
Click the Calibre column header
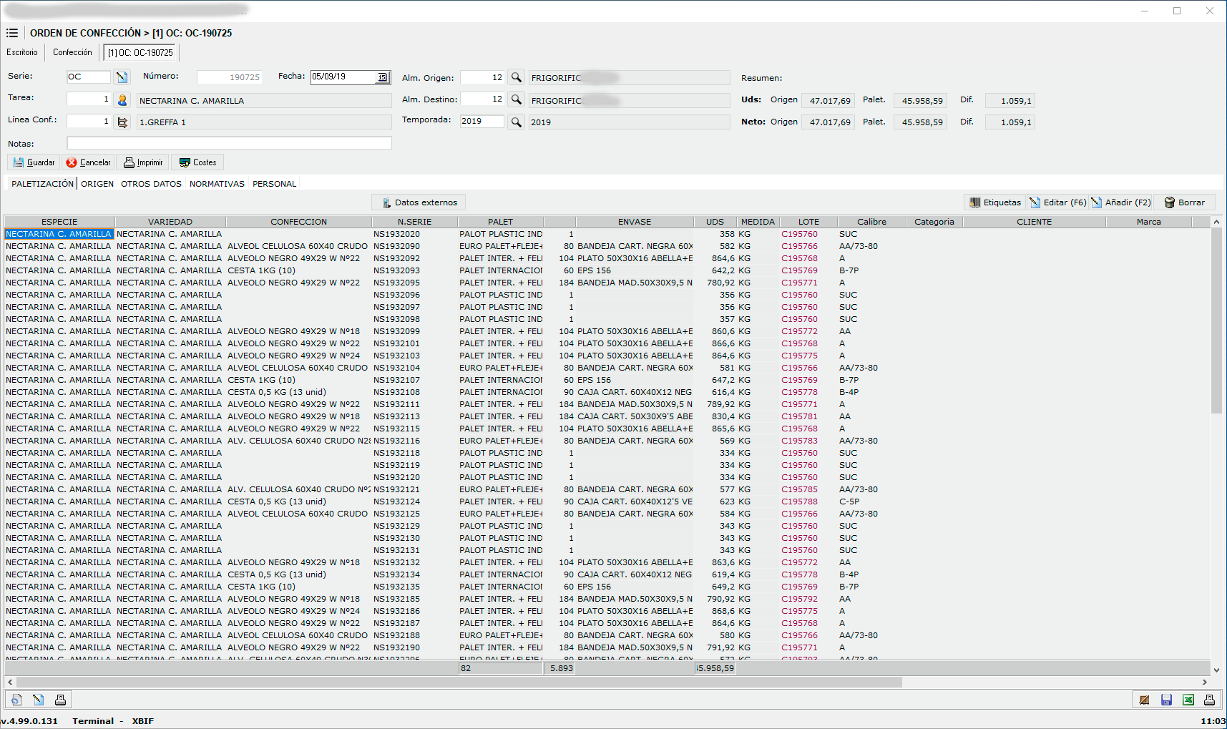[872, 222]
